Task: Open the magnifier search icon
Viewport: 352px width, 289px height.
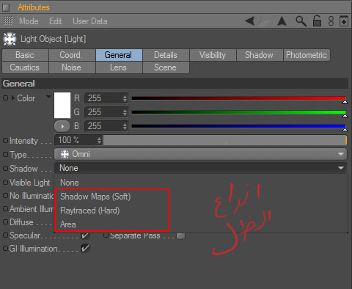Action: tap(301, 21)
